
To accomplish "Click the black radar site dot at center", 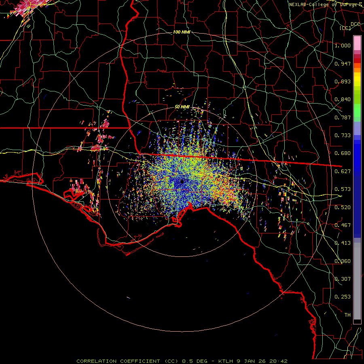I will [182, 182].
